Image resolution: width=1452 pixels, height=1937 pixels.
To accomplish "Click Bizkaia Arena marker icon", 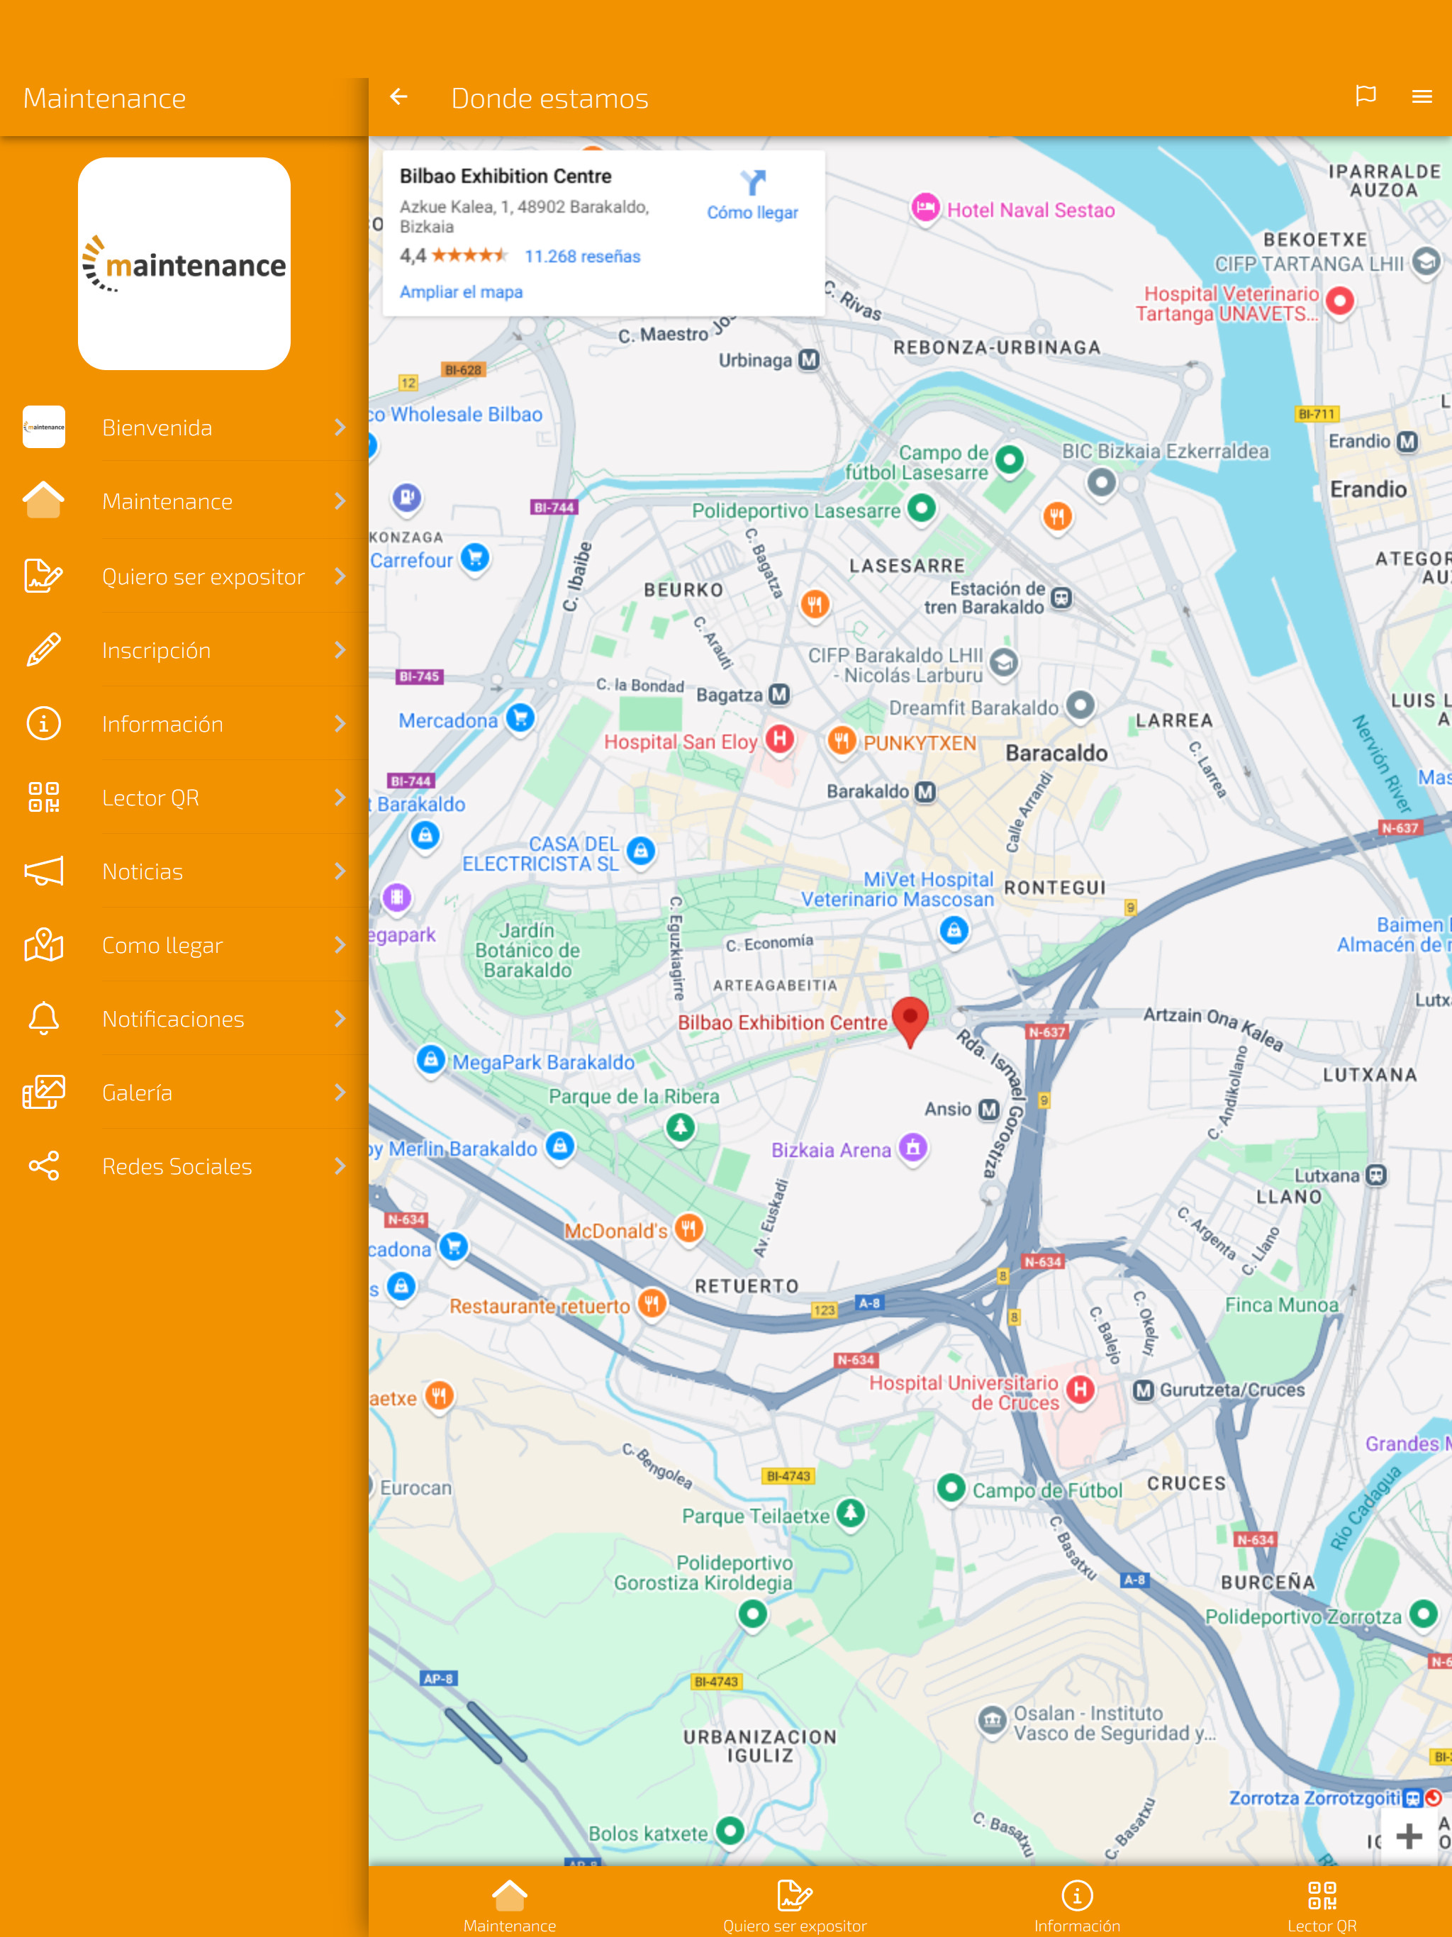I will (x=912, y=1147).
